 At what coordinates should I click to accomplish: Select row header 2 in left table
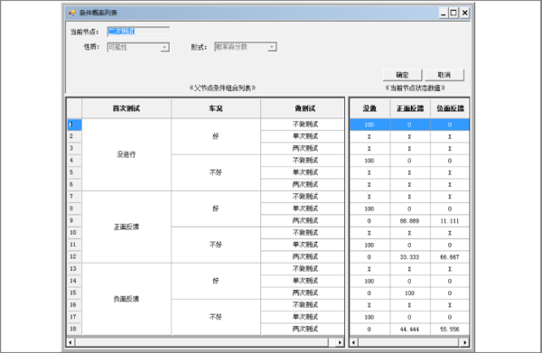click(74, 136)
